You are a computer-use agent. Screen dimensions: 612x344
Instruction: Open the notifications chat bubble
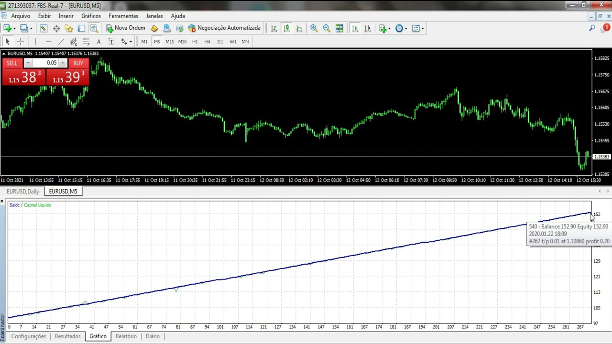(604, 28)
